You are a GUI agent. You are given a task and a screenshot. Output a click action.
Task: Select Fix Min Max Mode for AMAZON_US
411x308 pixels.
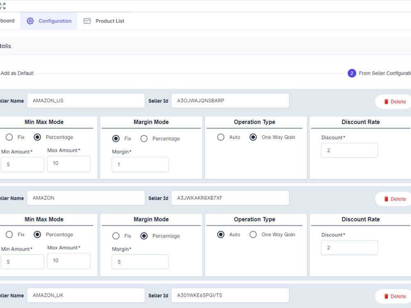tap(9, 137)
